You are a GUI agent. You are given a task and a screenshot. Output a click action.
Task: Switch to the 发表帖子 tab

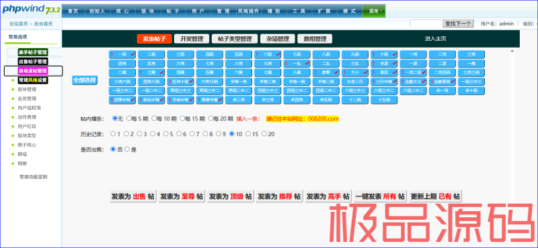(154, 39)
